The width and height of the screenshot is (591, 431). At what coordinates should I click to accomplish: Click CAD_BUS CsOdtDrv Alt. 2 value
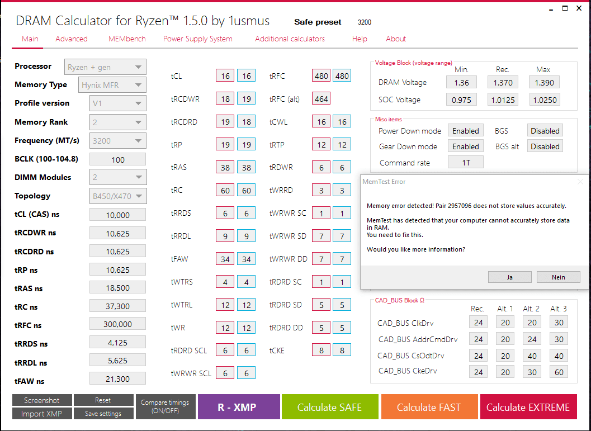(x=532, y=356)
